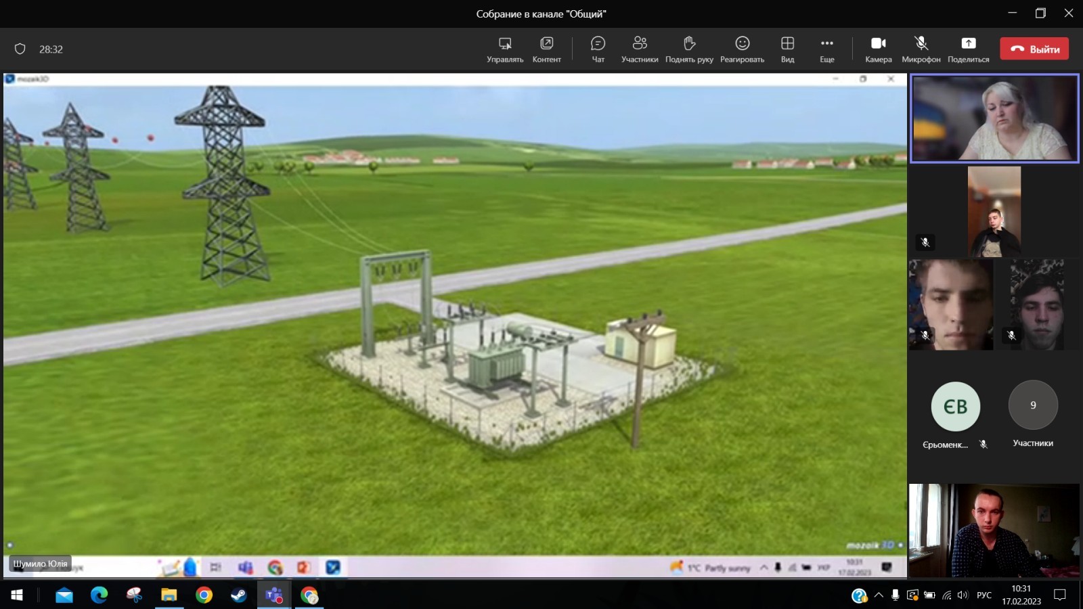Click the shield security icon
The image size is (1083, 609).
tap(20, 49)
